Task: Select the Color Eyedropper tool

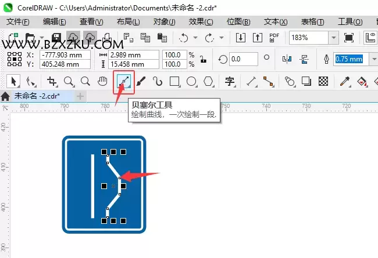Action: coord(345,81)
